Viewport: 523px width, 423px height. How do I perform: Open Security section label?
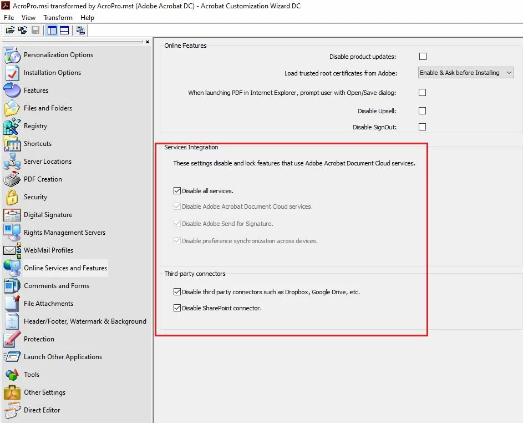(x=35, y=197)
